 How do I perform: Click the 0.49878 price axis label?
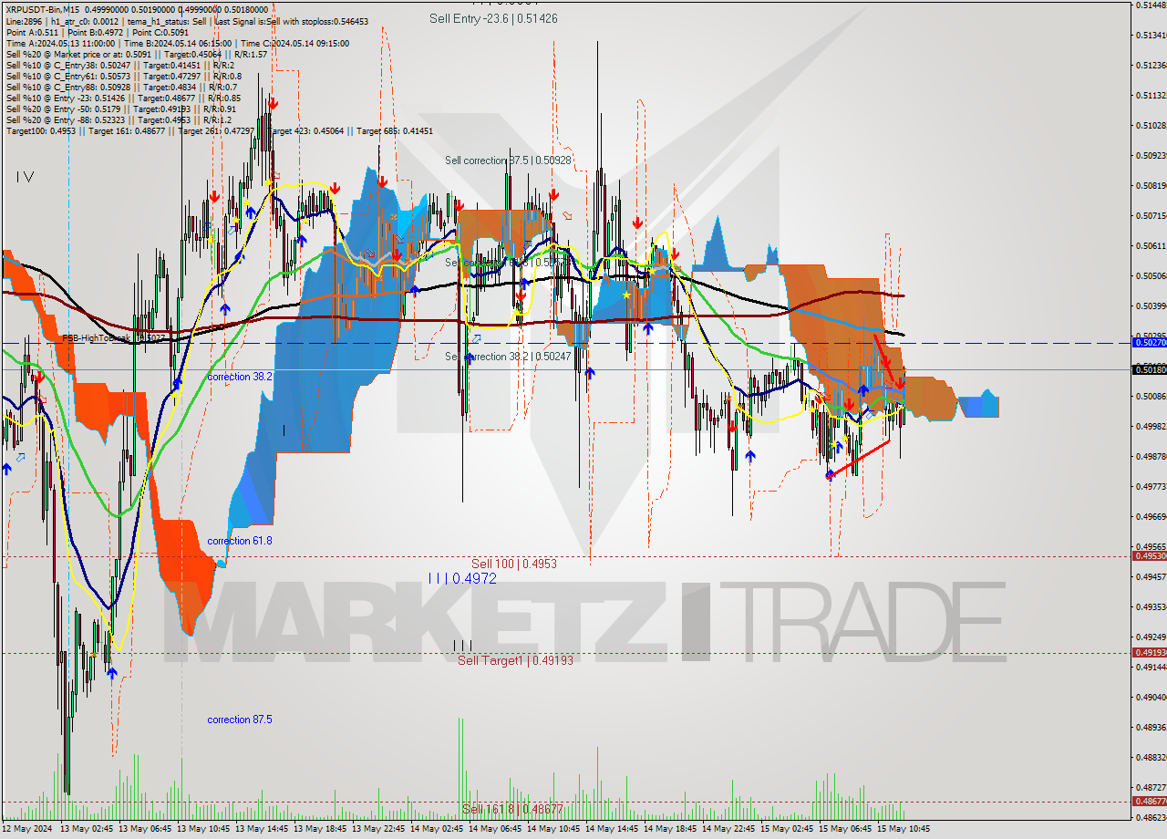(x=1151, y=457)
